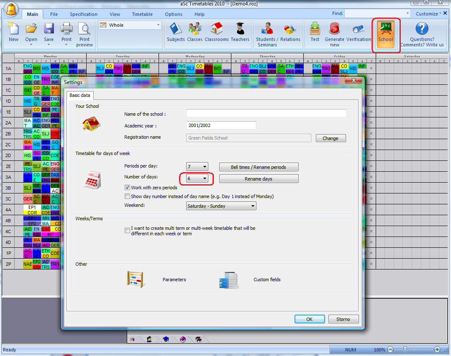Uncheck Work with zero periods
451x356 pixels.
(x=128, y=188)
